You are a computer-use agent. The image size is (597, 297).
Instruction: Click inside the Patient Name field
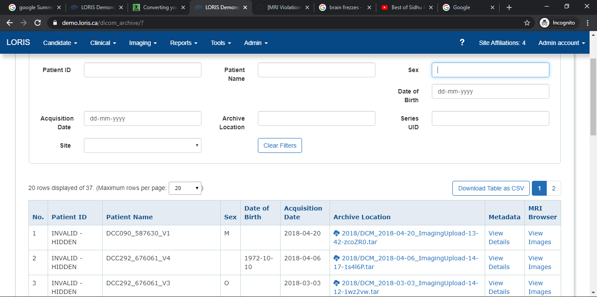tap(316, 69)
